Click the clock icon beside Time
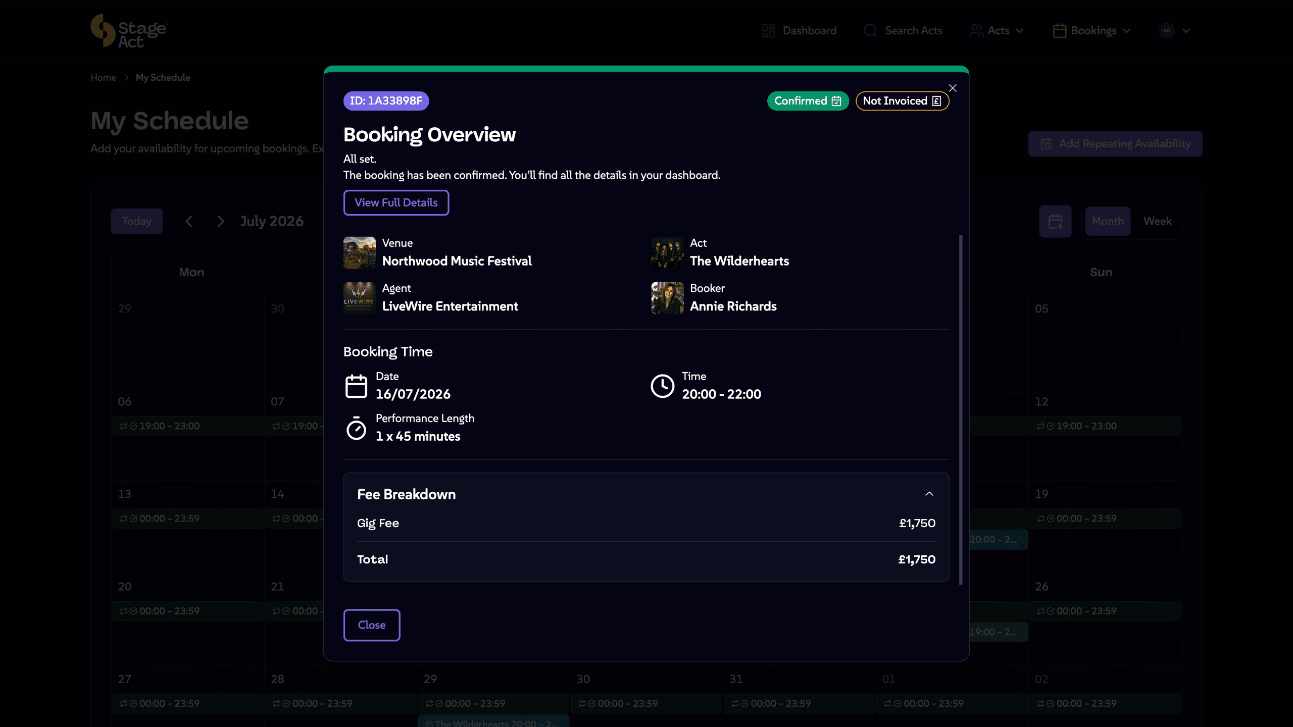The width and height of the screenshot is (1293, 727). (662, 386)
